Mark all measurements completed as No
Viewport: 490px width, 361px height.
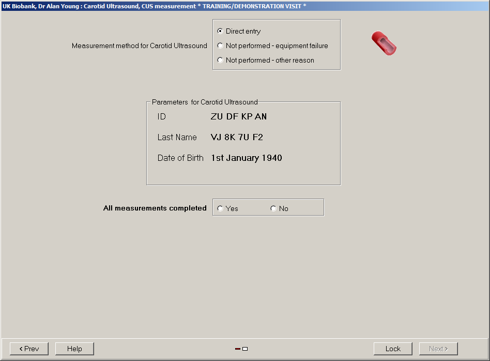(273, 208)
